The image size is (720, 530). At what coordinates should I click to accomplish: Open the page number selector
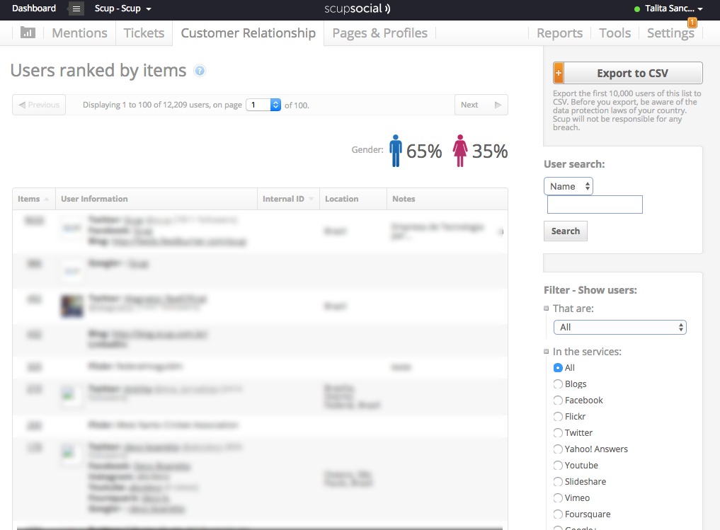[x=263, y=105]
